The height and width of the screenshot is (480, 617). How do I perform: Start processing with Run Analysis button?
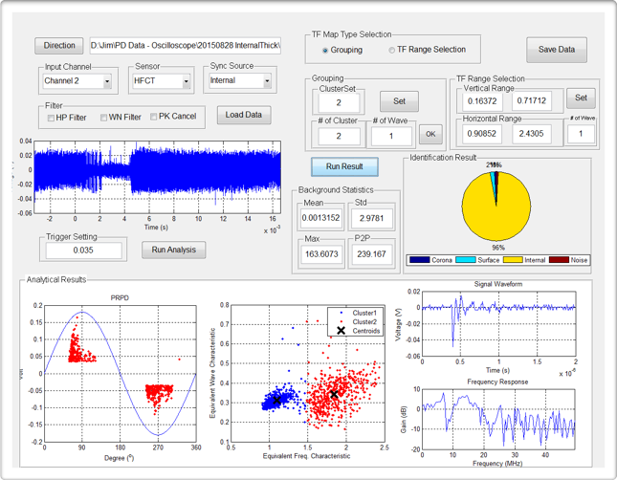coord(174,250)
